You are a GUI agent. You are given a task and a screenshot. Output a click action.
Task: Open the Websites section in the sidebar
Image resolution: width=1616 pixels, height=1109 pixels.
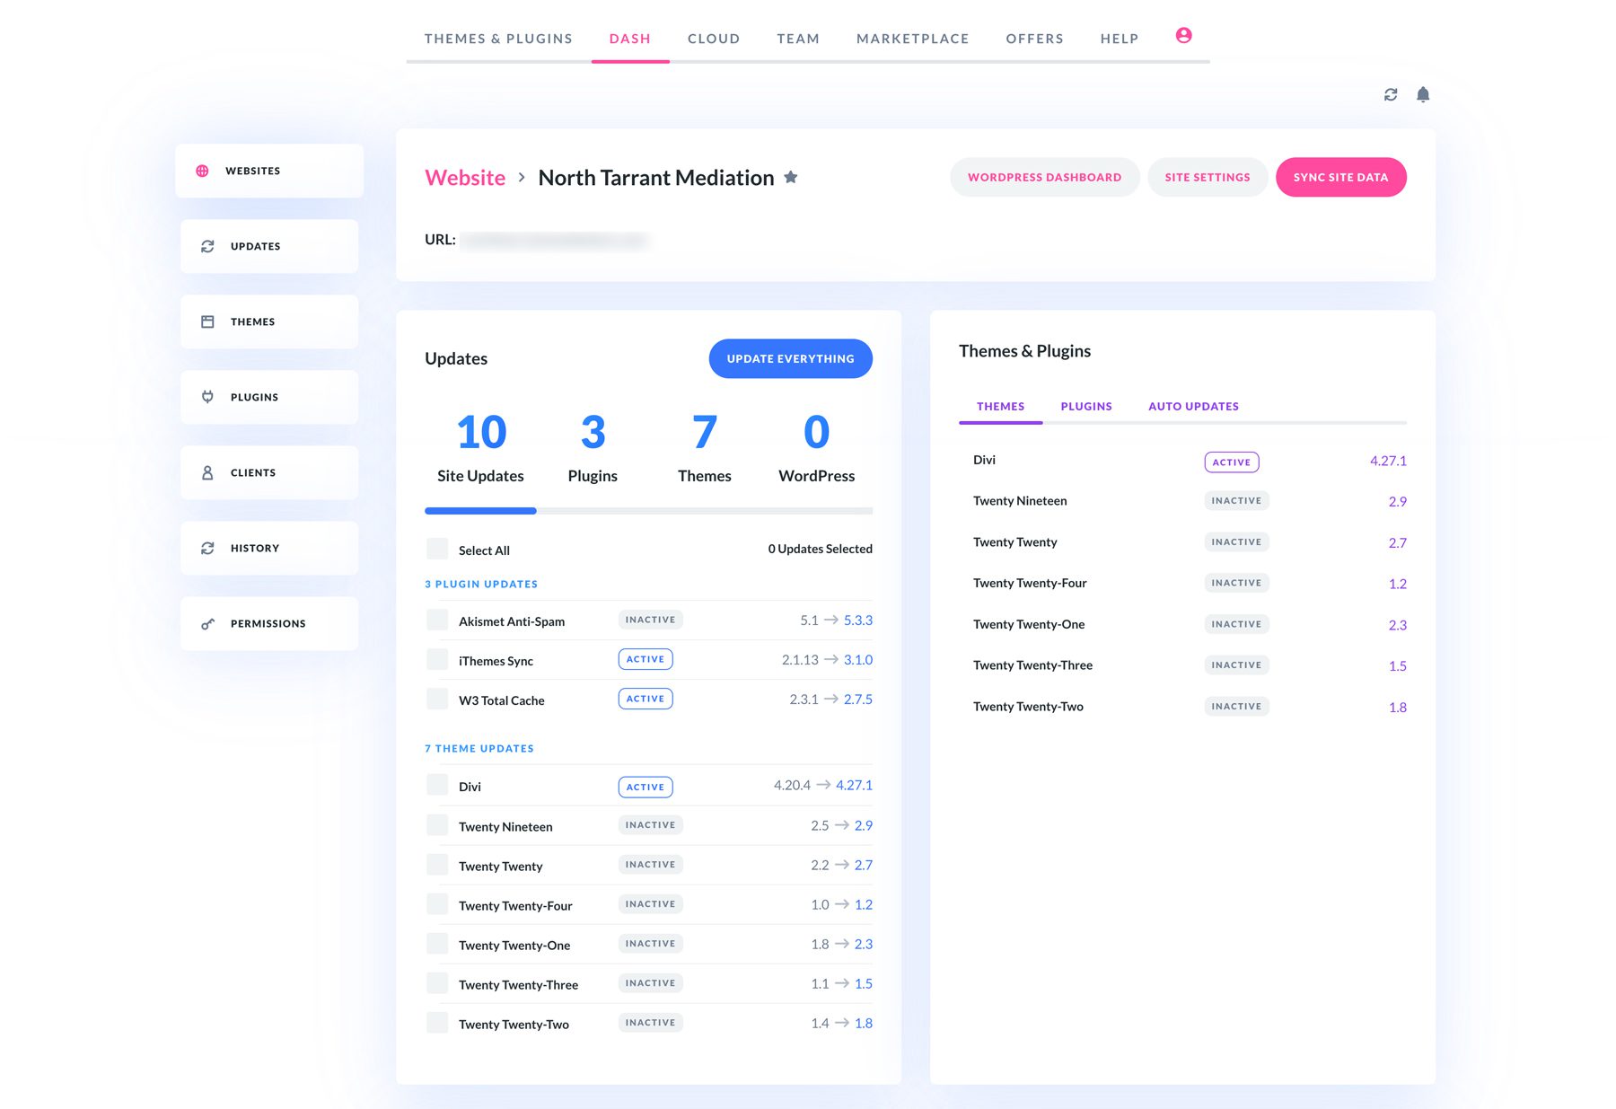[x=268, y=170]
